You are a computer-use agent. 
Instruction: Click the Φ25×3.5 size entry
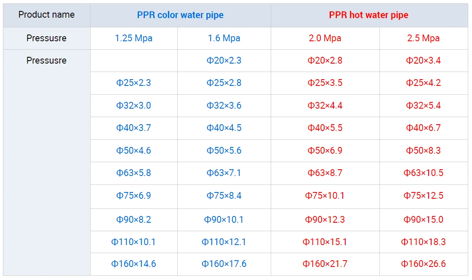[325, 83]
